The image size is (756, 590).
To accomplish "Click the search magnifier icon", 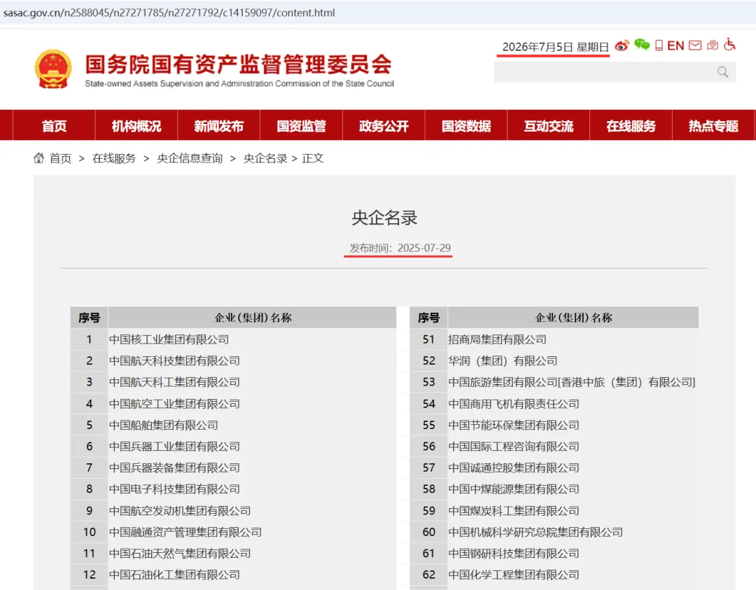I will tap(722, 72).
